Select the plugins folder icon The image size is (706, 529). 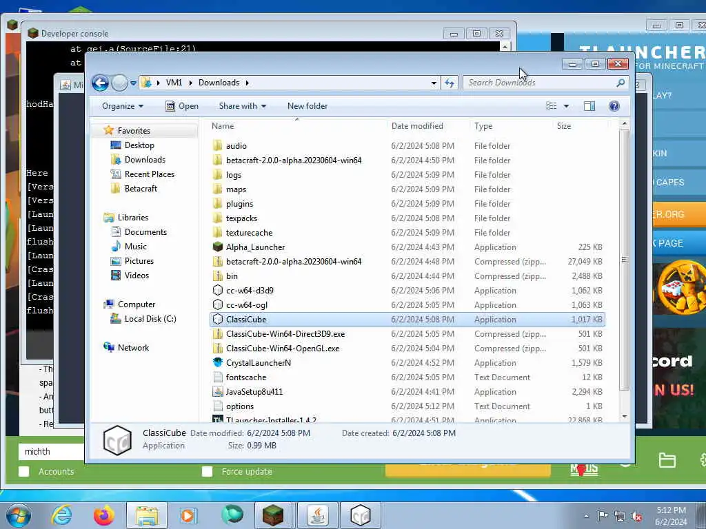click(x=217, y=203)
